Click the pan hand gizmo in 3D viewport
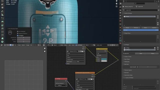This screenshot has width=160, height=90. [x=116, y=1]
